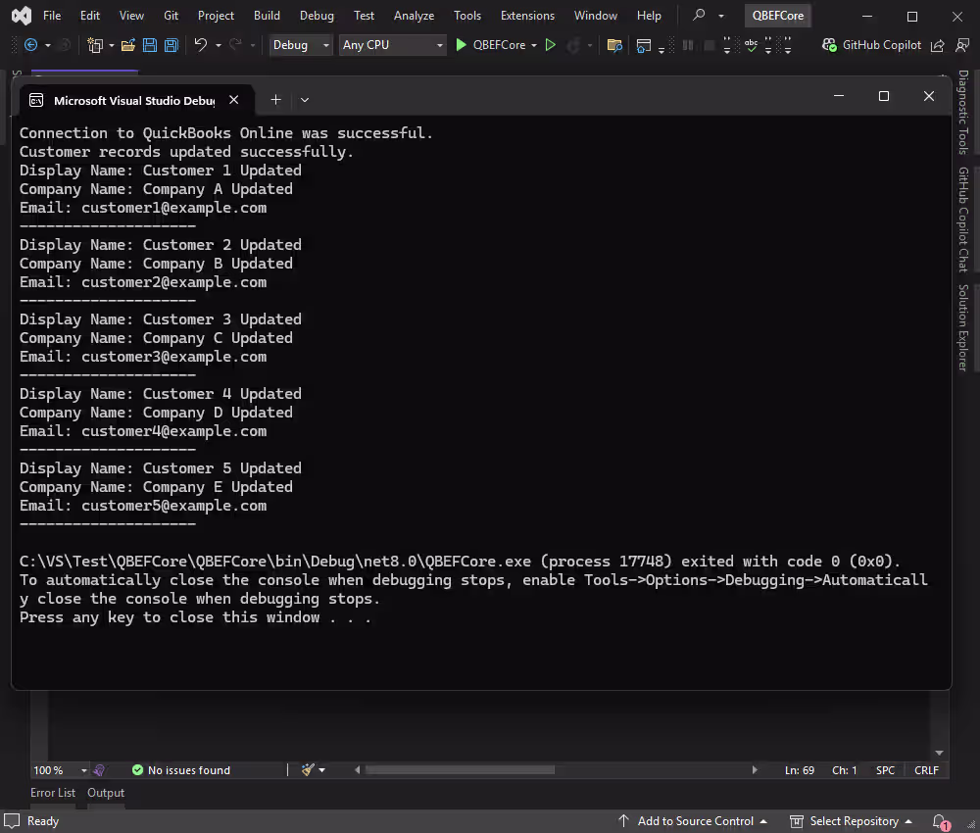Switch to the Output tab

point(106,793)
